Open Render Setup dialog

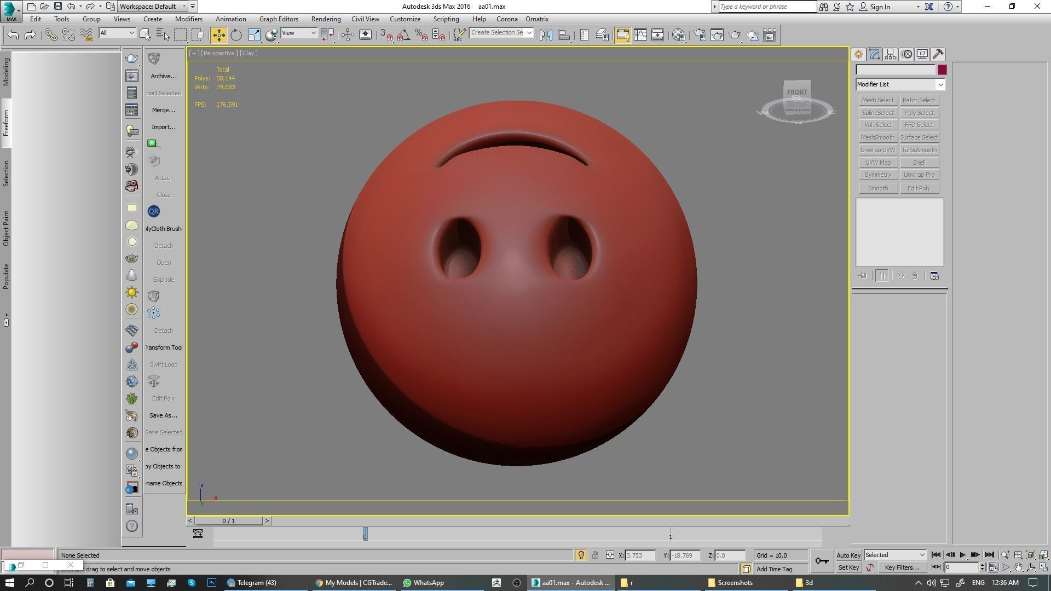click(700, 35)
